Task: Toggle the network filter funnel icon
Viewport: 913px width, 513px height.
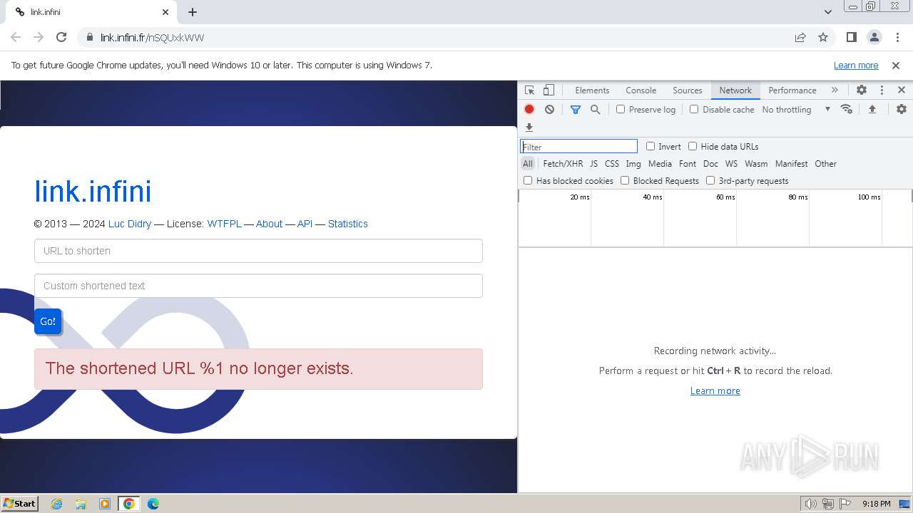Action: [576, 110]
